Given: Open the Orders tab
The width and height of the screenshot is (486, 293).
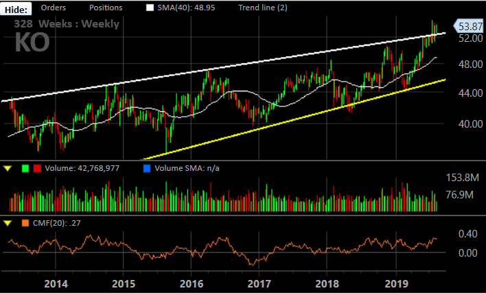Looking at the screenshot, I should tap(54, 8).
